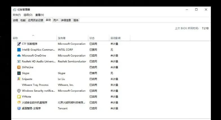Image resolution: width=221 pixels, height=120 pixels.
Task: Click the Snipaste colorful icon
Action: coord(19,79)
